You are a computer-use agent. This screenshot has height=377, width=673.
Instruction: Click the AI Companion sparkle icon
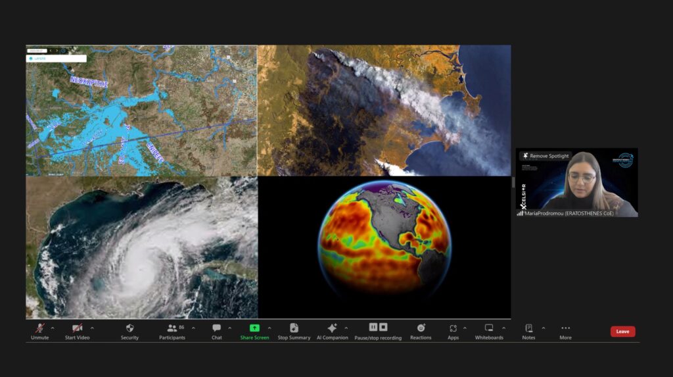point(332,328)
